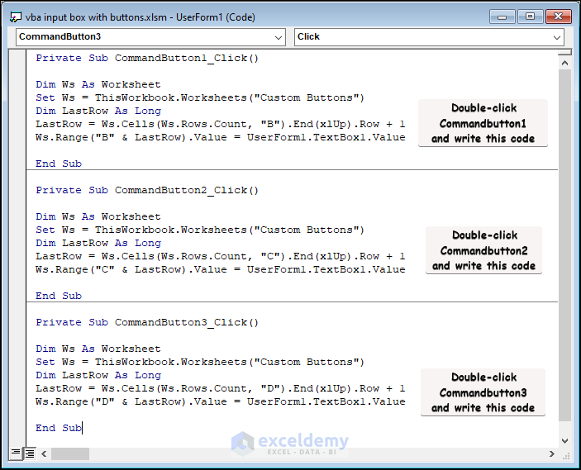Click vertical scrollbar up arrow

point(564,63)
